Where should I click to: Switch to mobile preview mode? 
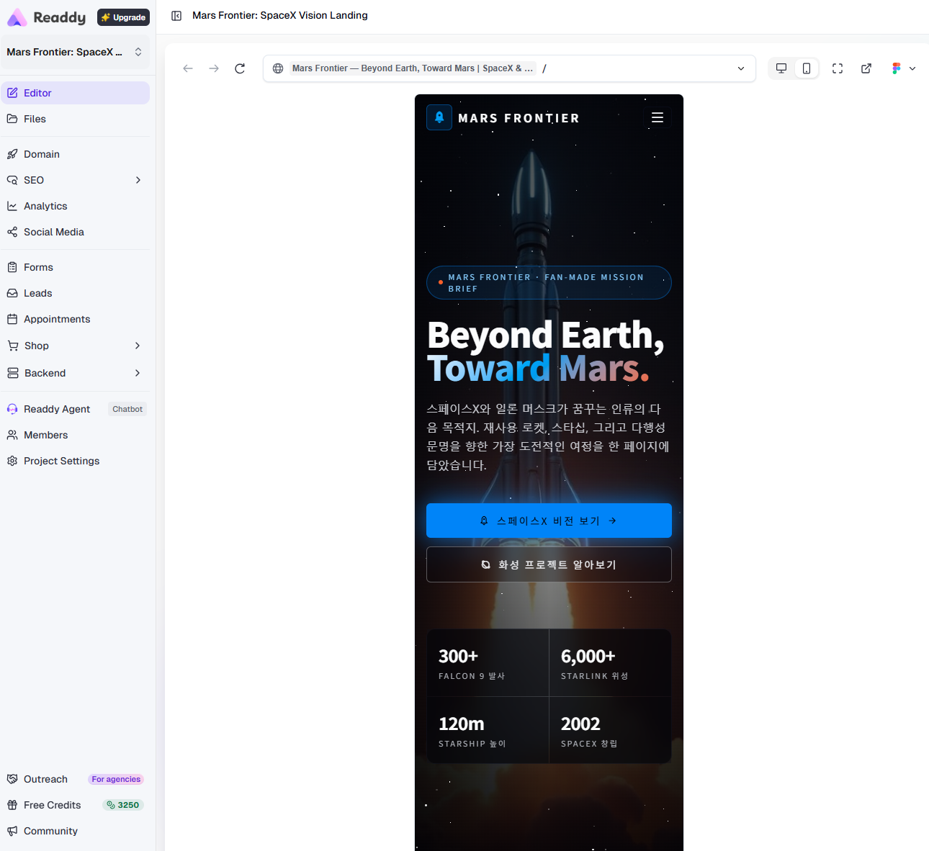807,68
